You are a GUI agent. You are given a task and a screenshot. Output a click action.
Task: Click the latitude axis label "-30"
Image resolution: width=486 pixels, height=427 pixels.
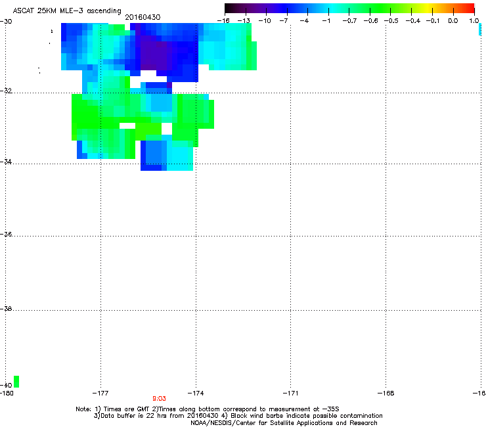click(6, 22)
